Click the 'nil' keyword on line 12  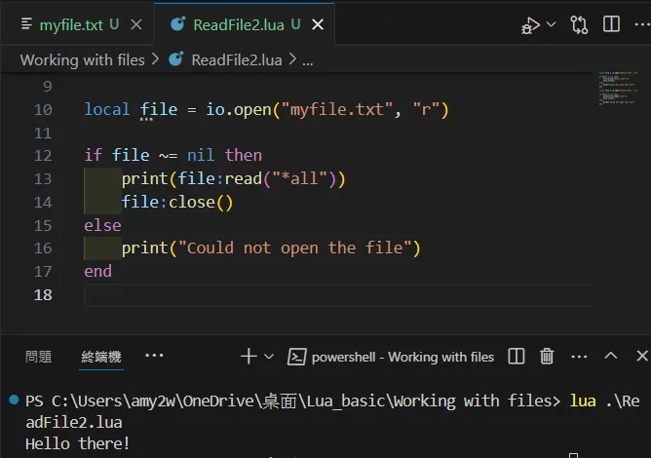tap(201, 155)
